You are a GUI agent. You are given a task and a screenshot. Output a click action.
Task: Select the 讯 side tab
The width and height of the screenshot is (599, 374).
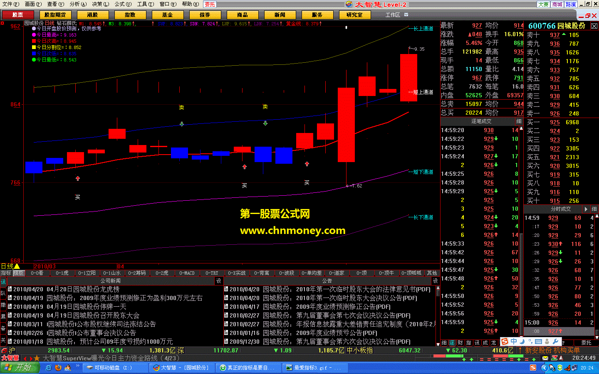point(3,282)
